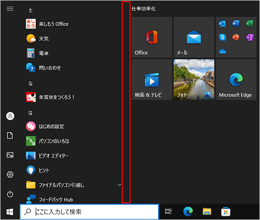This screenshot has width=260, height=220.
Task: Open the パソコンのいろは icon
Action: pyautogui.click(x=31, y=141)
